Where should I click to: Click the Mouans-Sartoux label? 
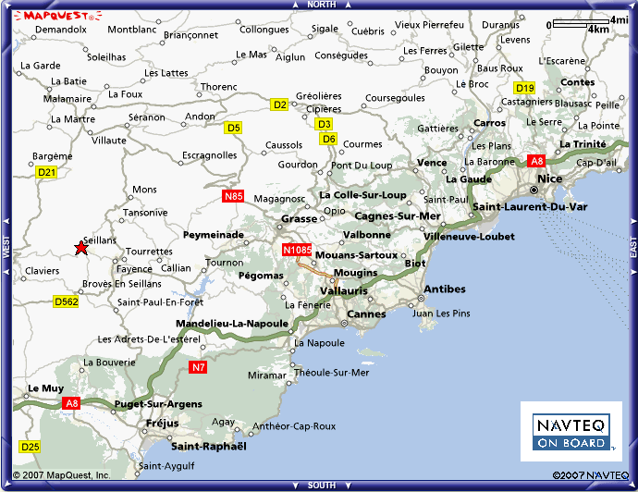pyautogui.click(x=356, y=255)
